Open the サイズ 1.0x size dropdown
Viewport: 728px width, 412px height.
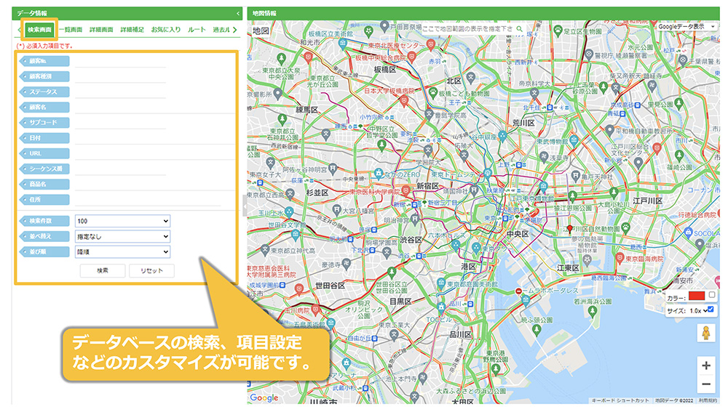698,311
